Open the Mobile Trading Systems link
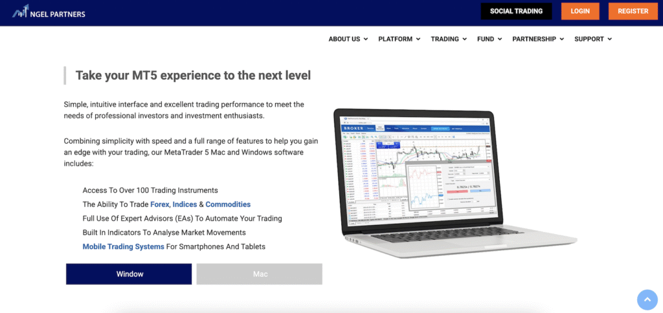 123,246
